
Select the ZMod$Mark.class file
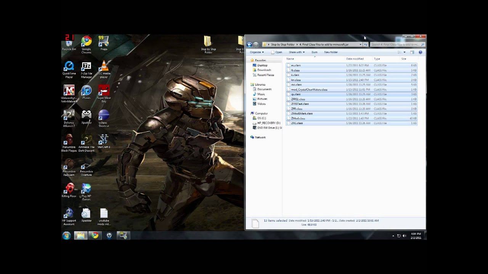point(352,114)
